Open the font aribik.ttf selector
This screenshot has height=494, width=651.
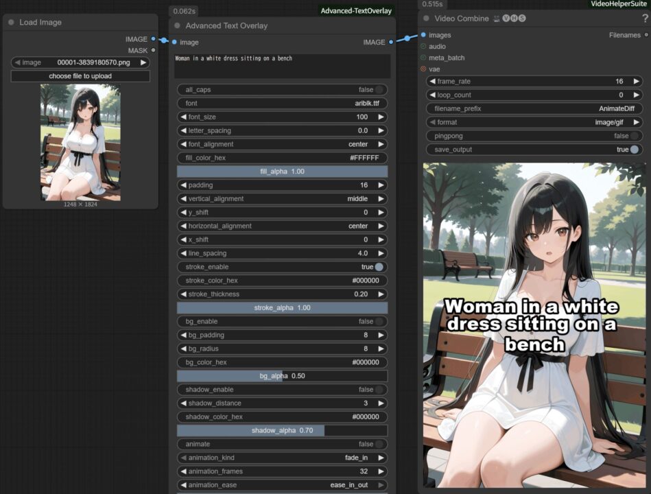(283, 104)
